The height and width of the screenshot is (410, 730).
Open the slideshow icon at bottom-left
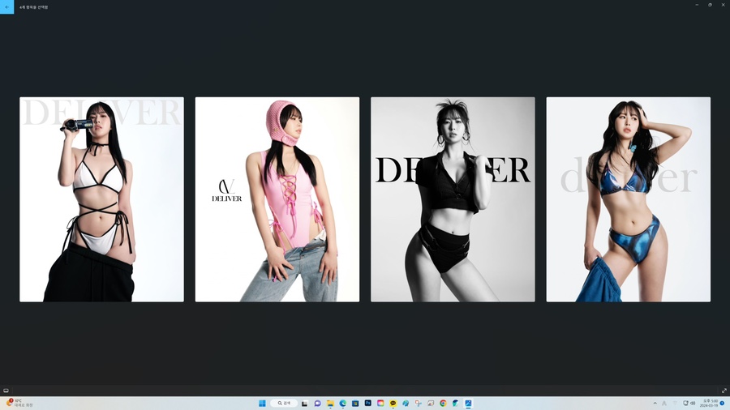click(x=6, y=391)
